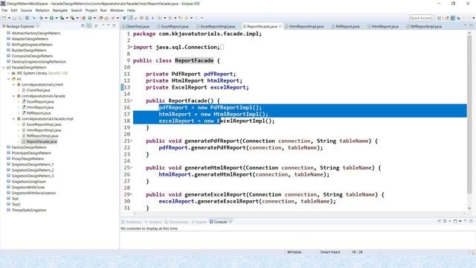476x268 pixels.
Task: Open the Source menu
Action: tap(26, 10)
